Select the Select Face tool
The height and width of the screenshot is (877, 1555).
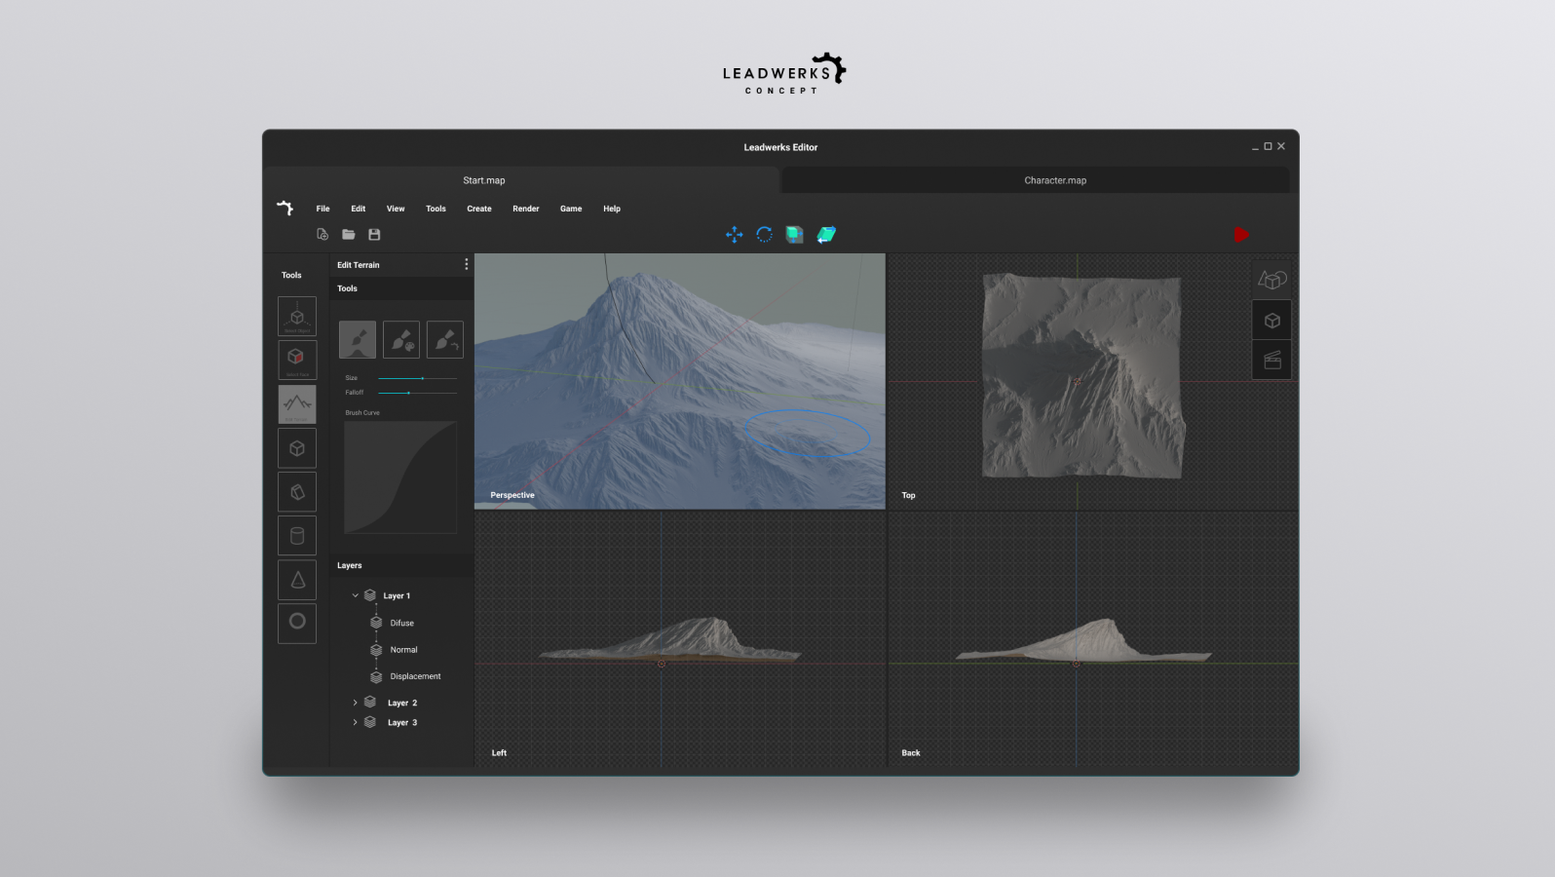point(297,360)
